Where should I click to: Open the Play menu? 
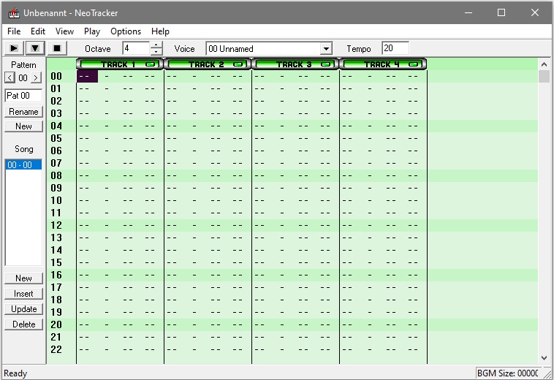(x=92, y=31)
